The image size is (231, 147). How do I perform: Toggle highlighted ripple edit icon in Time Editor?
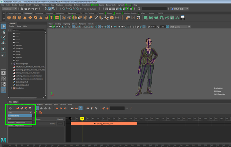pyautogui.click(x=37, y=108)
